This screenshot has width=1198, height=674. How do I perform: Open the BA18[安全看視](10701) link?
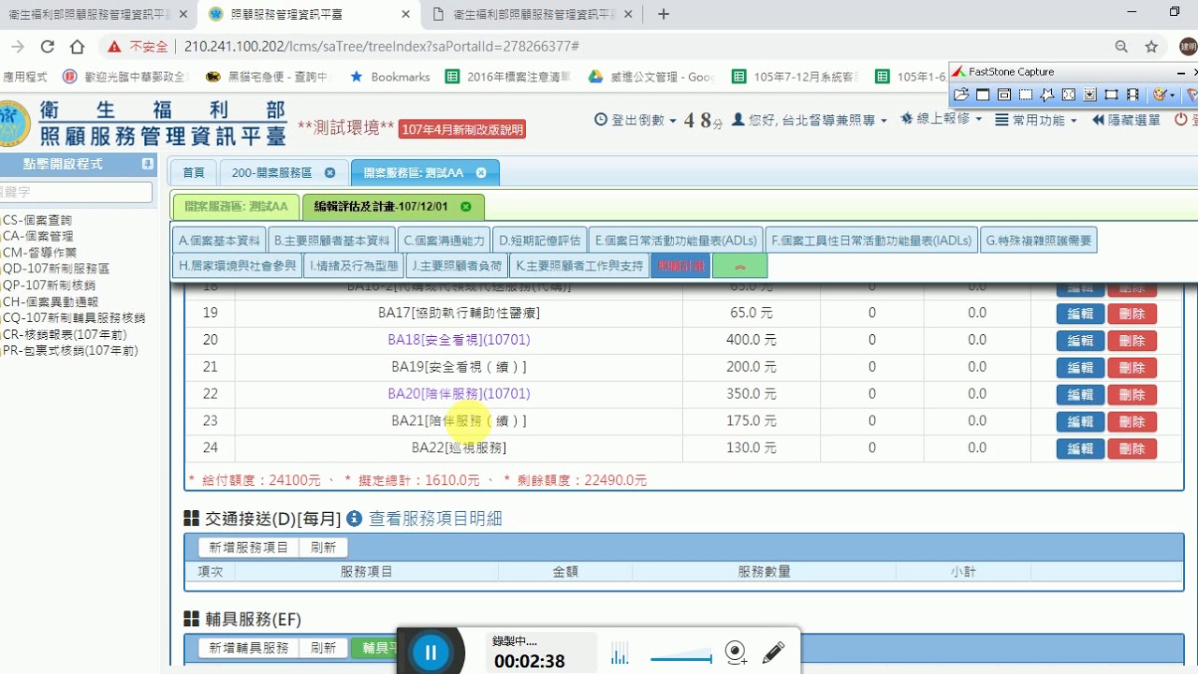click(x=459, y=340)
